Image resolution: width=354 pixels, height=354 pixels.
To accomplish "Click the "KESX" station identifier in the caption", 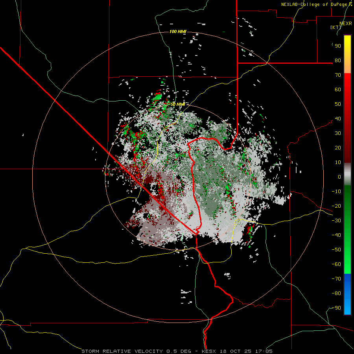I will [209, 351].
